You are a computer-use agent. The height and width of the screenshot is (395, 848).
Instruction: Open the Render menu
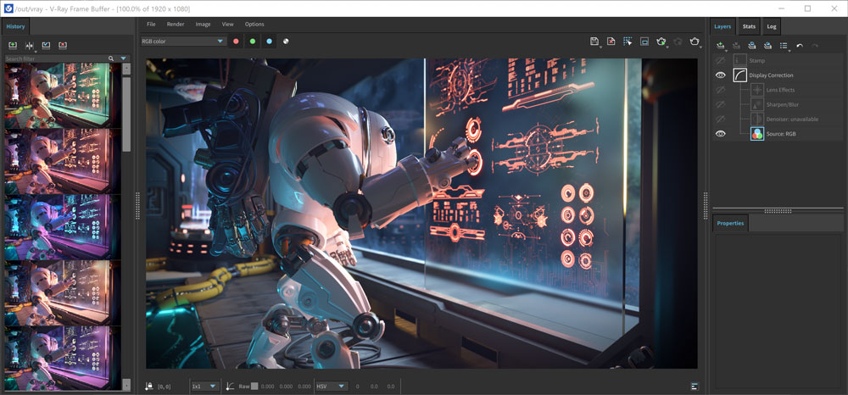pyautogui.click(x=175, y=25)
